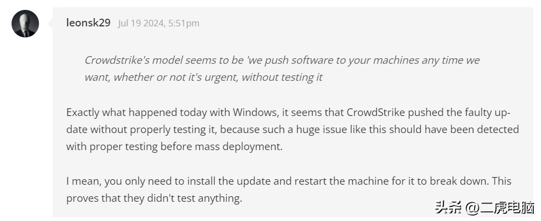The image size is (541, 221).
Task: Click the 头条 watermark logo text
Action: click(x=448, y=208)
